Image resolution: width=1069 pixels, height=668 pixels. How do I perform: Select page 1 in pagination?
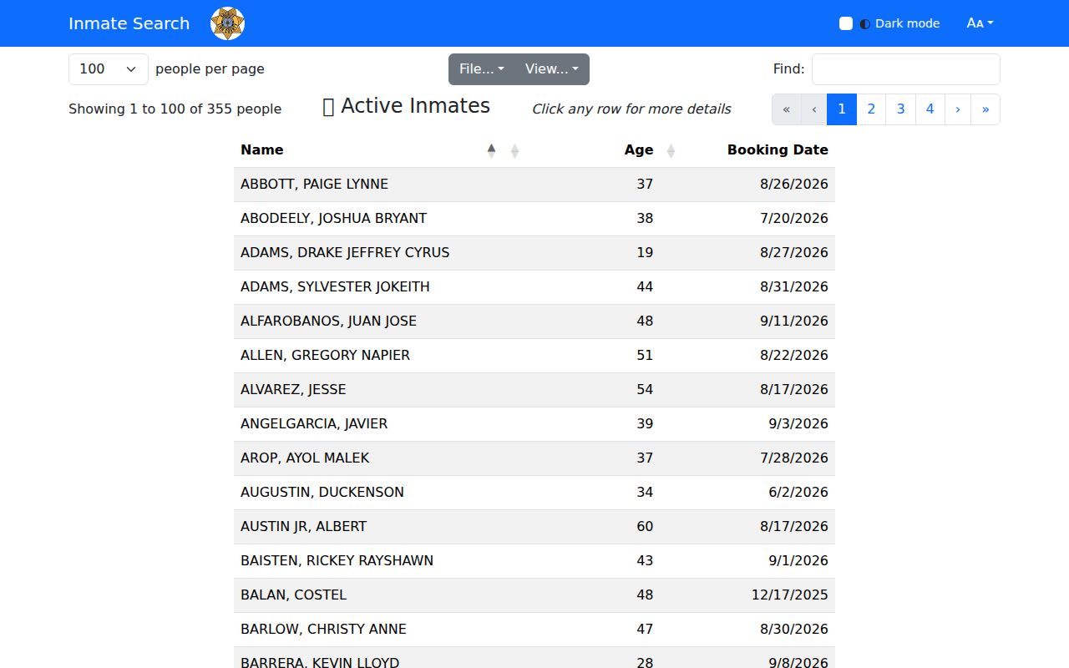click(x=842, y=109)
